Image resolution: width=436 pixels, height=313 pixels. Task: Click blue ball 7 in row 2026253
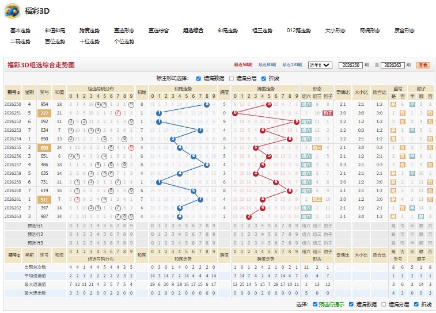point(200,130)
